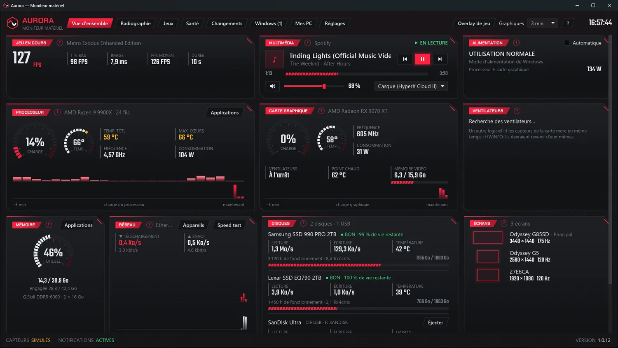Pause the Spotify playback
The height and width of the screenshot is (348, 618).
(422, 59)
